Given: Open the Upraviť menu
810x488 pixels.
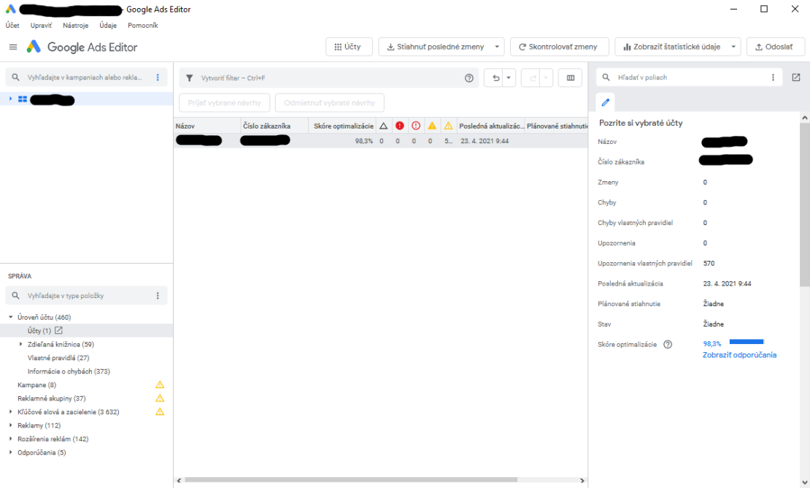Looking at the screenshot, I should (x=41, y=26).
